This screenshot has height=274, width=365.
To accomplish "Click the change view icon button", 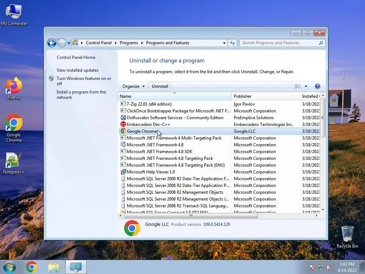I will tap(298, 86).
